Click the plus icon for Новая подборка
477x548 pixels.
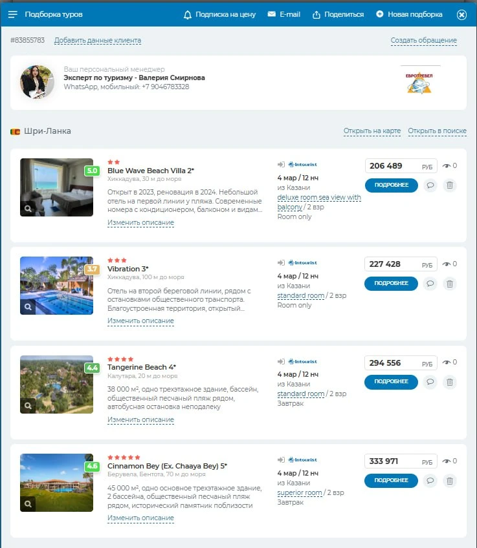point(380,14)
